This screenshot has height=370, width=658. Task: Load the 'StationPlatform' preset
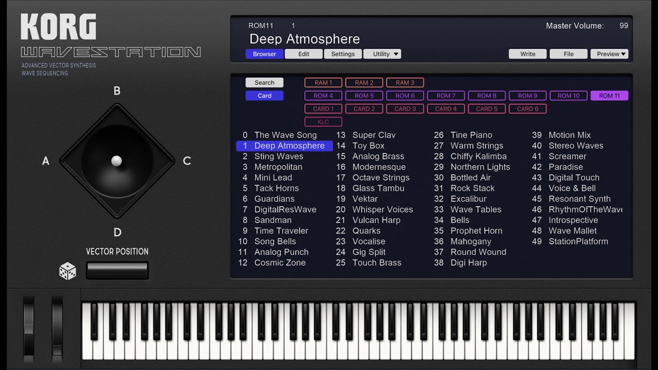coord(578,242)
